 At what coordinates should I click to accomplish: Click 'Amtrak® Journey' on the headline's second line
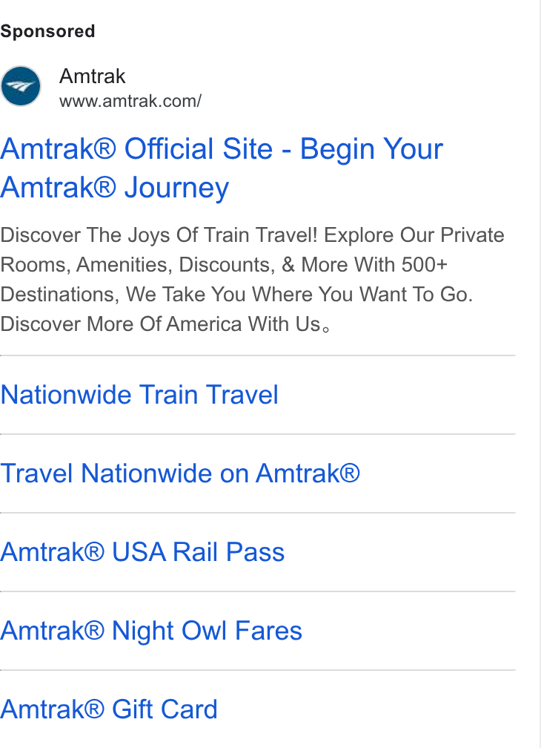pyautogui.click(x=114, y=187)
